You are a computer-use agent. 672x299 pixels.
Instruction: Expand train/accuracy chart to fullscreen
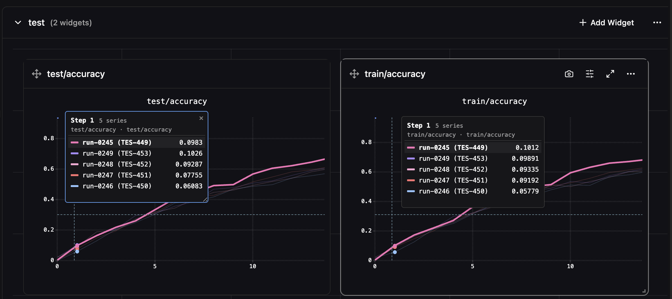click(x=610, y=74)
